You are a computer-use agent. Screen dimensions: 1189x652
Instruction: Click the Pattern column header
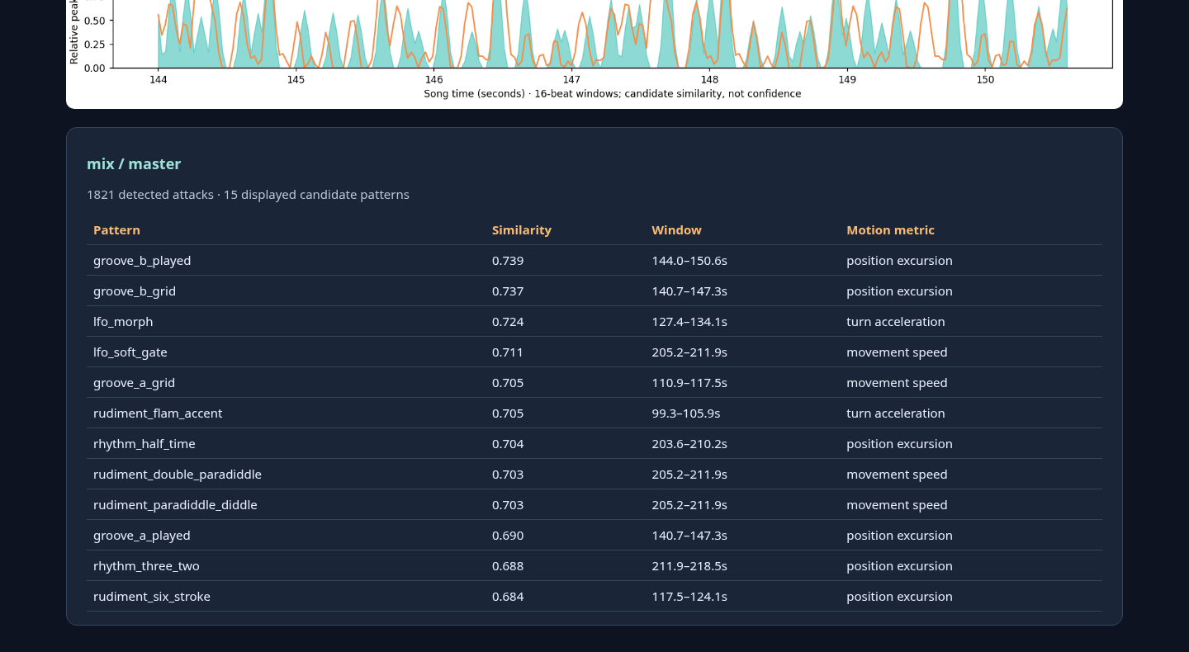[x=116, y=230]
